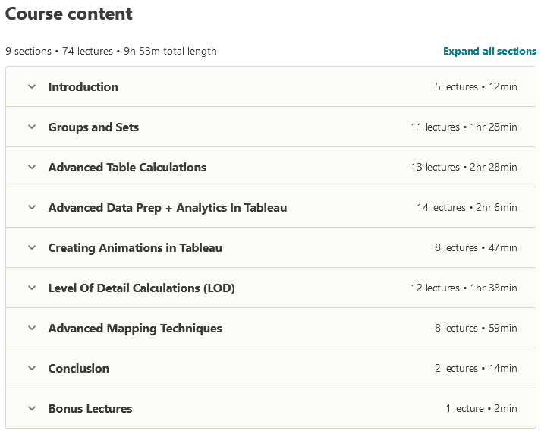This screenshot has width=541, height=434.
Task: Open chevron beside Advanced Data Prep section
Action: [x=32, y=207]
